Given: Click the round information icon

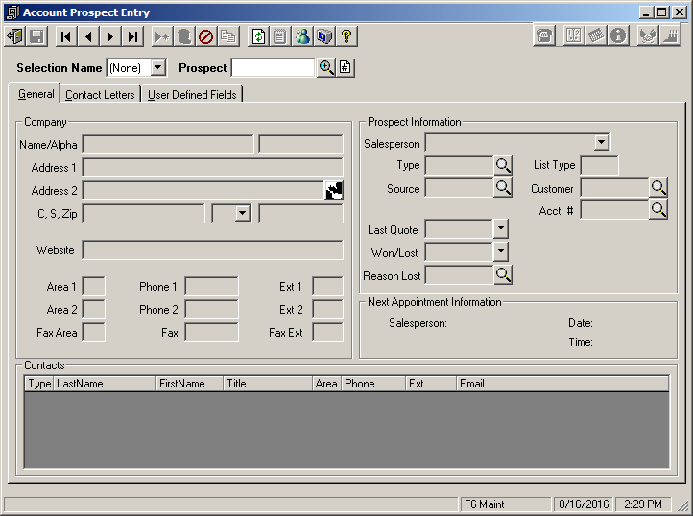Looking at the screenshot, I should pos(618,35).
